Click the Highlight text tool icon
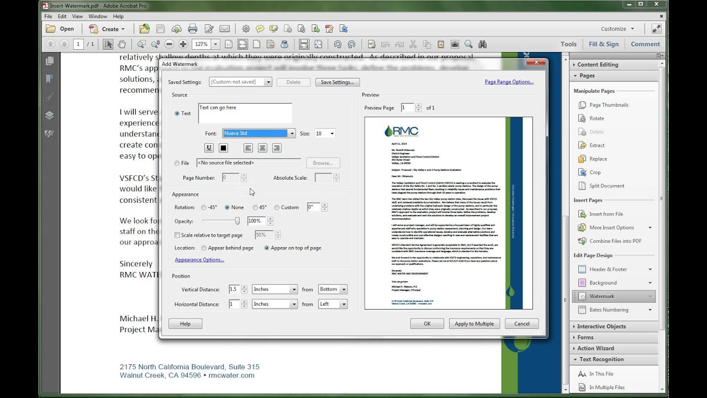707x398 pixels. (273, 29)
